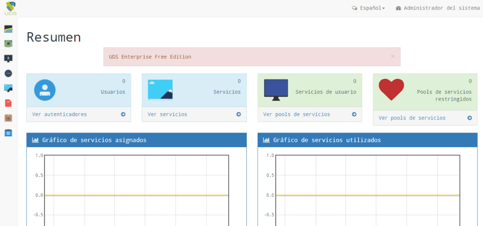483x226 pixels.
Task: Open the dashboard landscape icon in the sidebar
Action: [8, 29]
